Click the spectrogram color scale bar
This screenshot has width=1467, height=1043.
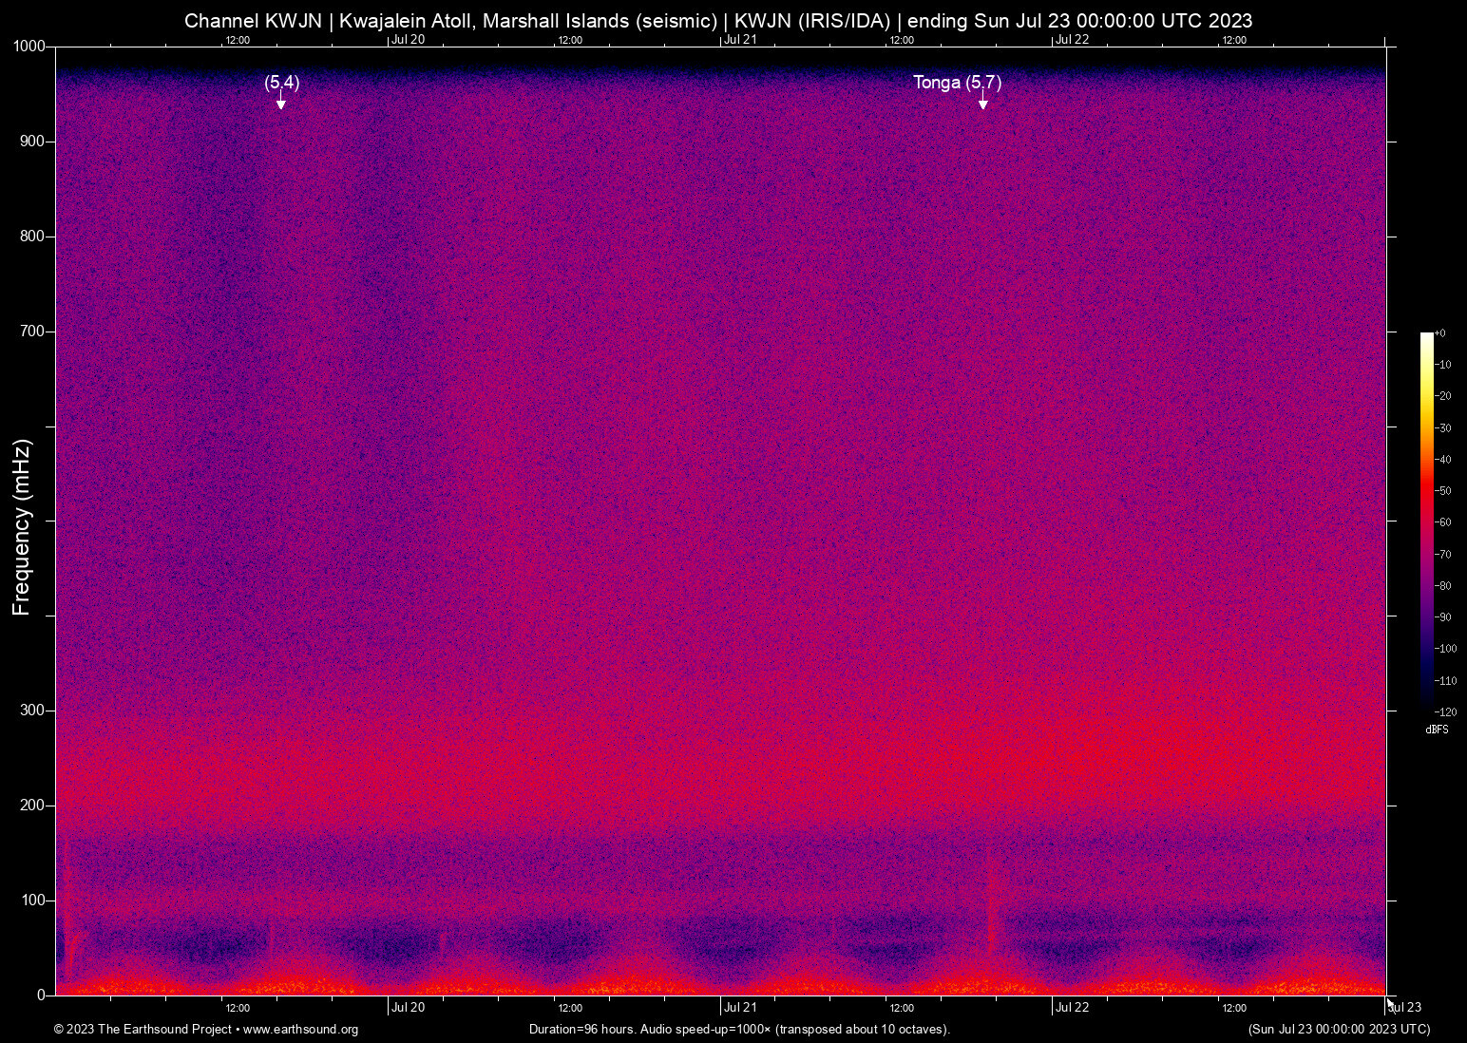click(x=1426, y=521)
